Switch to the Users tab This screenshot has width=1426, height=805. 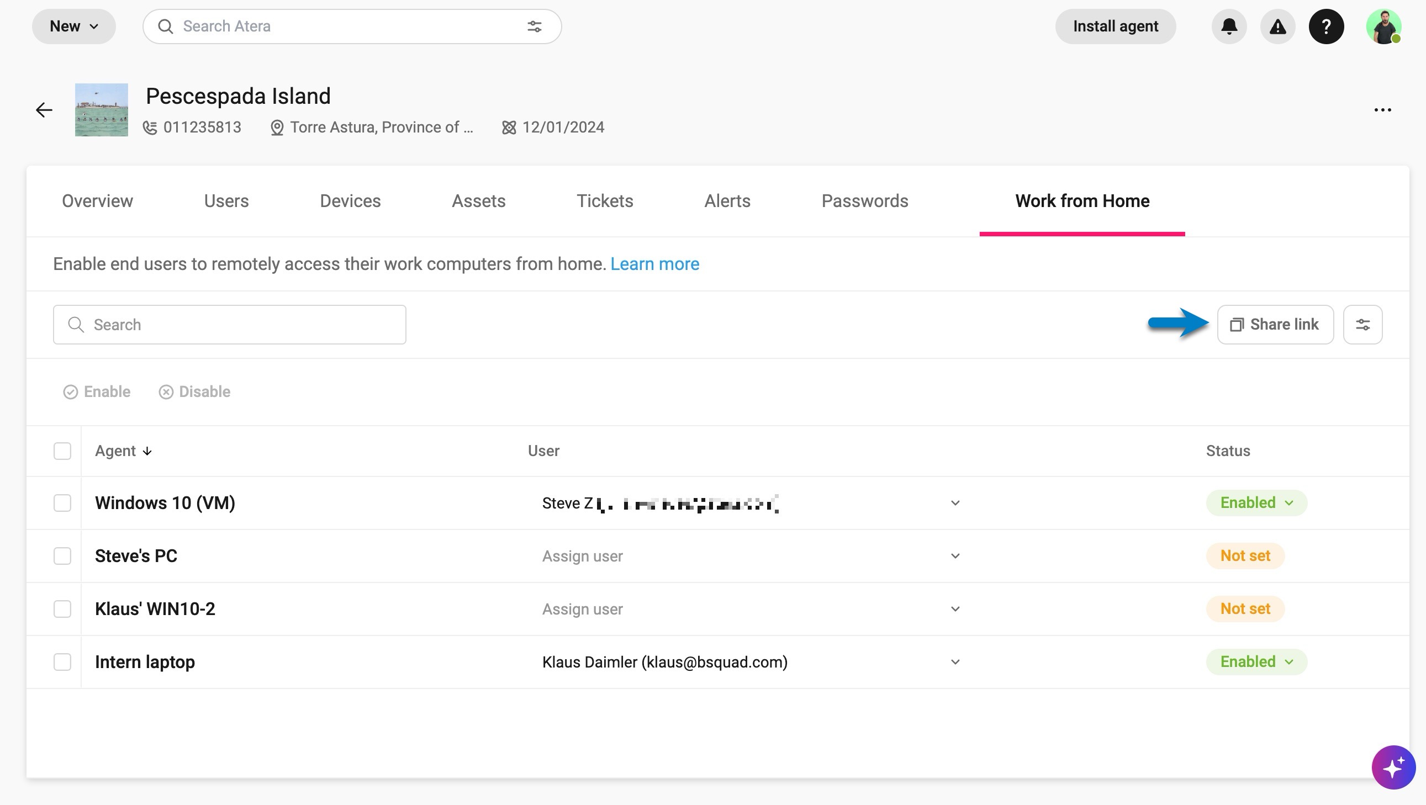(x=226, y=201)
